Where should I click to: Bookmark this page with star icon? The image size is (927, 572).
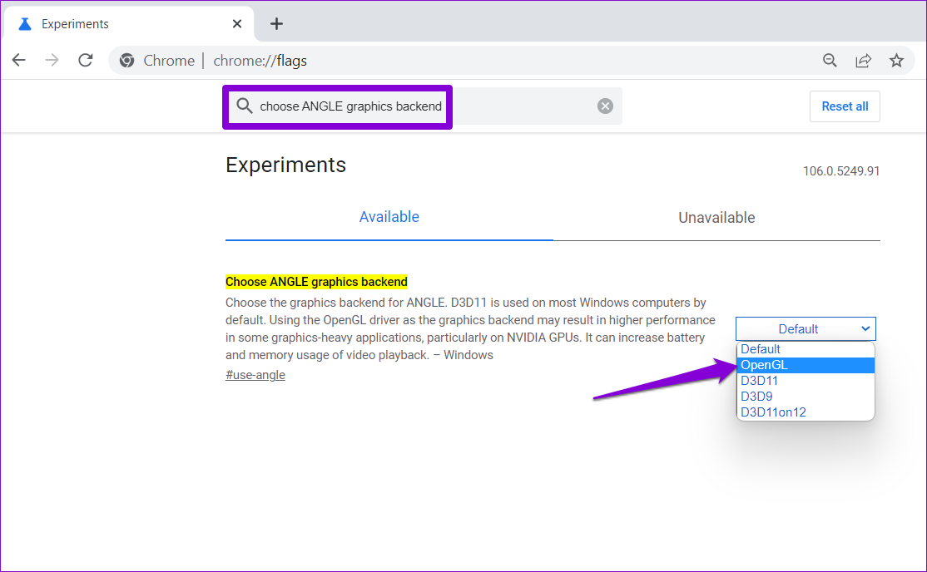(x=896, y=60)
